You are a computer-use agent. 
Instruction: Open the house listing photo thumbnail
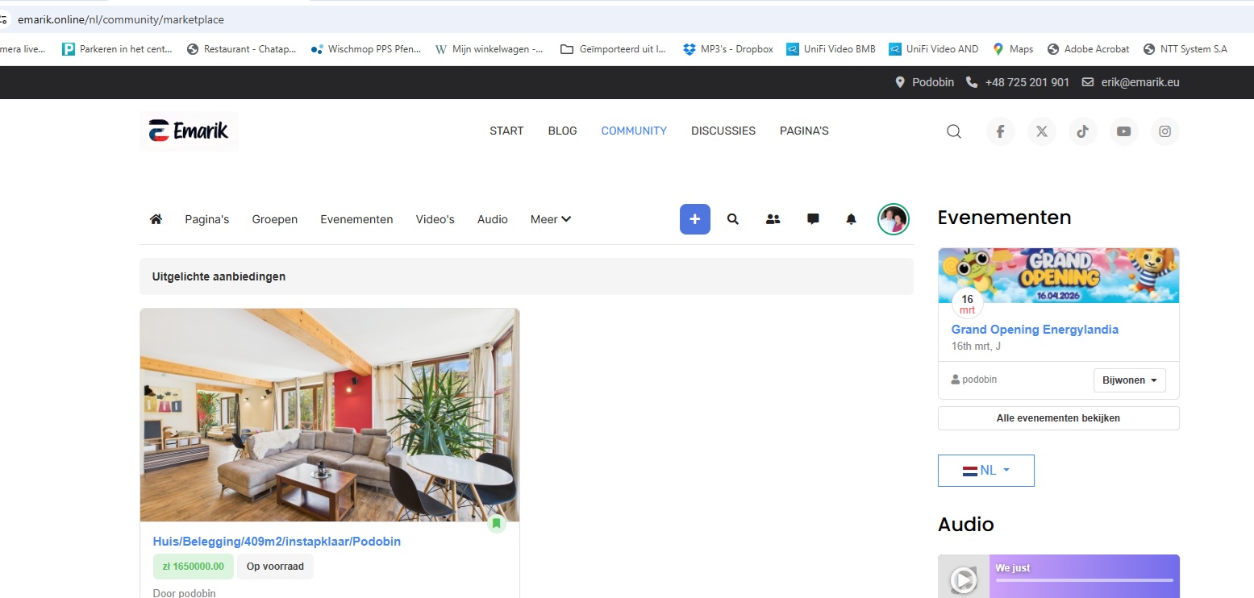click(329, 415)
